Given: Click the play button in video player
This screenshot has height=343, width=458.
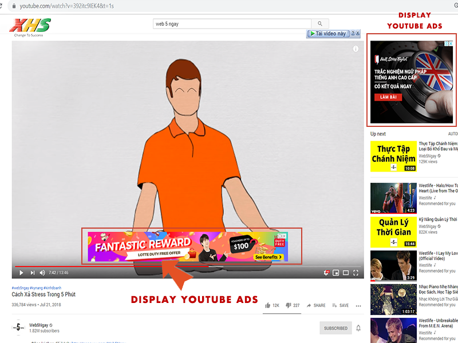Looking at the screenshot, I should coord(21,273).
